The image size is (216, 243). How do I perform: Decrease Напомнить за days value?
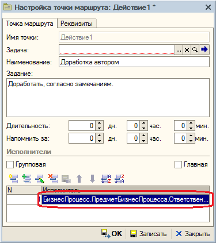pyautogui.click(x=99, y=141)
